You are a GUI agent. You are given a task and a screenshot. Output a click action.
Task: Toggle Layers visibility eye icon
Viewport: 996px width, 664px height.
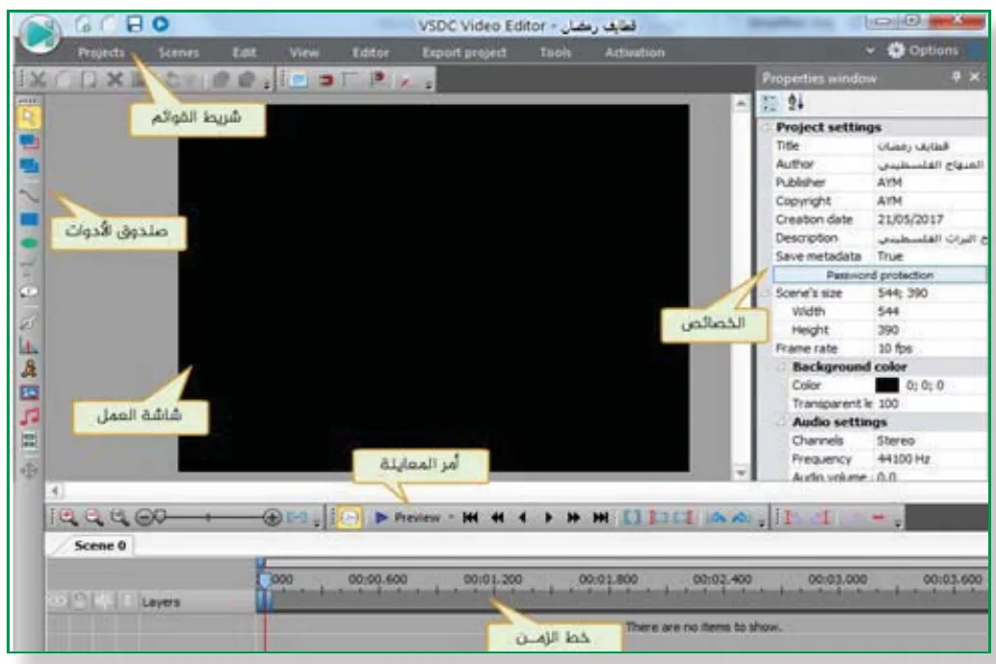point(58,601)
